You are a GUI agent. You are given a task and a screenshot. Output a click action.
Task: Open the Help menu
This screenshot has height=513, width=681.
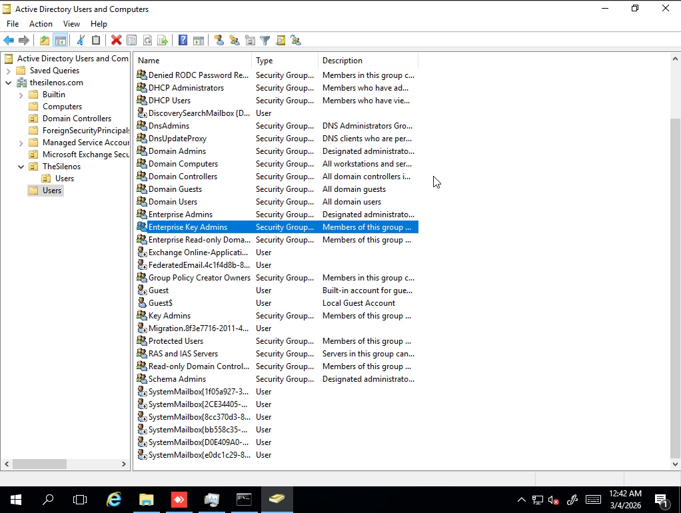click(99, 24)
